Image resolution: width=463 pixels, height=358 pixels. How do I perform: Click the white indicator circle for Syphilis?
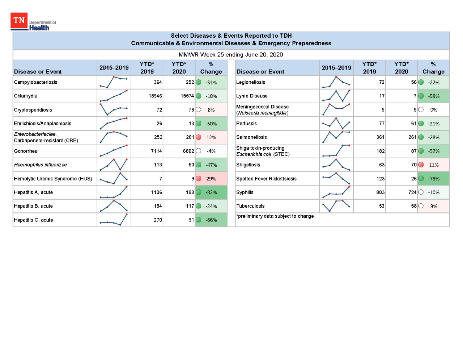421,192
